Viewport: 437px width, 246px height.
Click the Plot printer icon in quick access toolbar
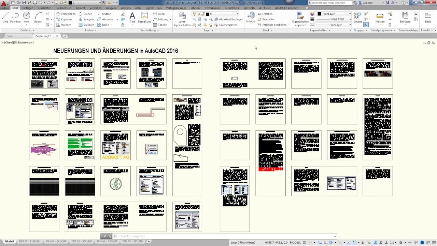35,3
